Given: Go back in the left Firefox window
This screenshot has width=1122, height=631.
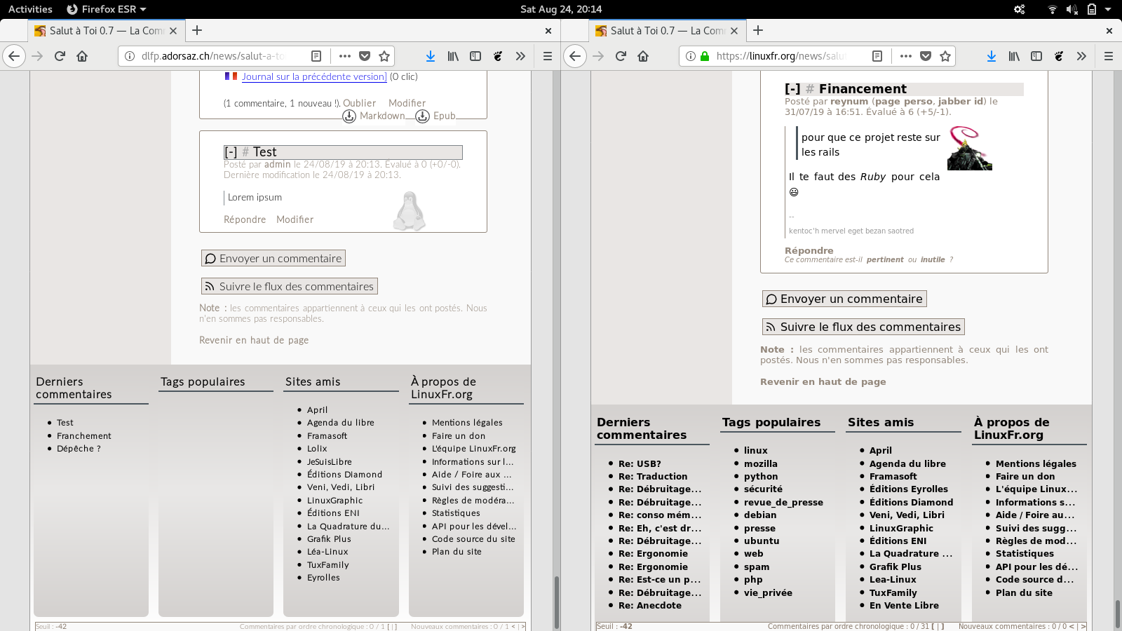Looking at the screenshot, I should pos(14,56).
